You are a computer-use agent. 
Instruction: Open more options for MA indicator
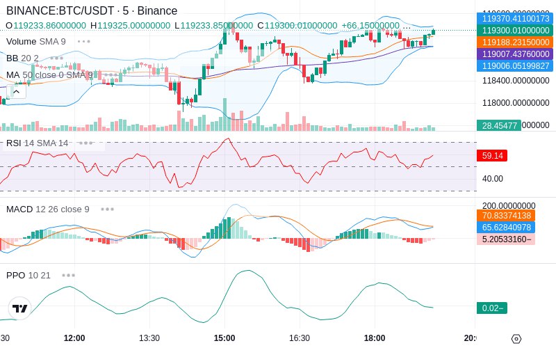tap(110, 74)
